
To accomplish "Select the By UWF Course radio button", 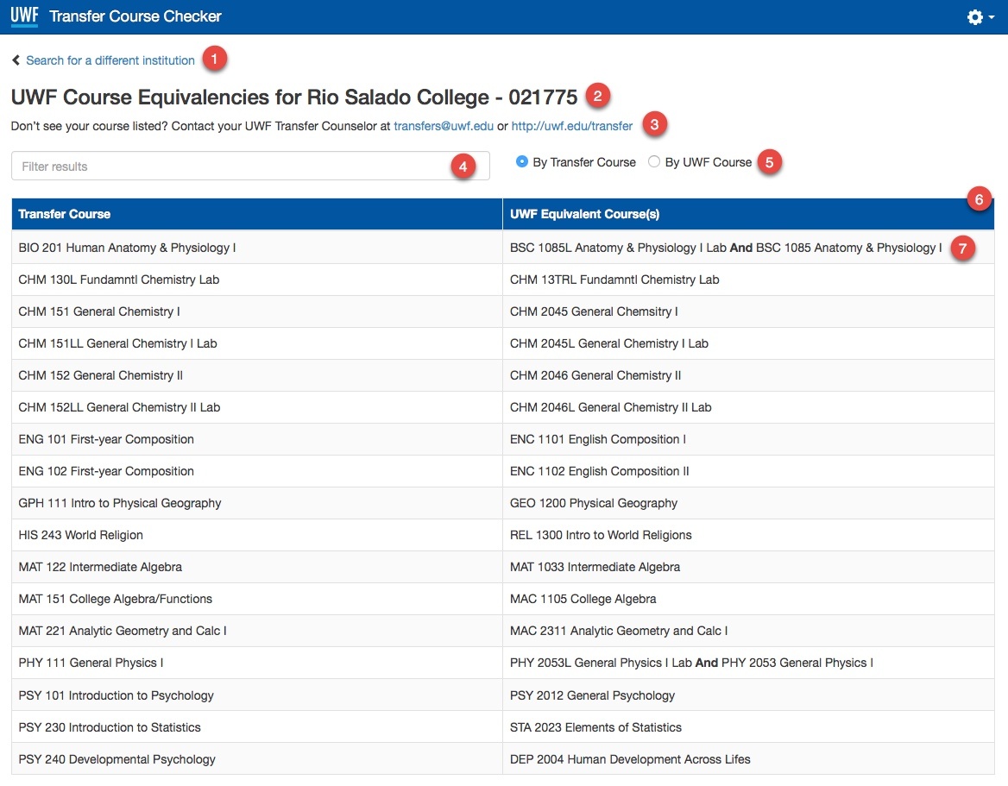I will pos(654,162).
